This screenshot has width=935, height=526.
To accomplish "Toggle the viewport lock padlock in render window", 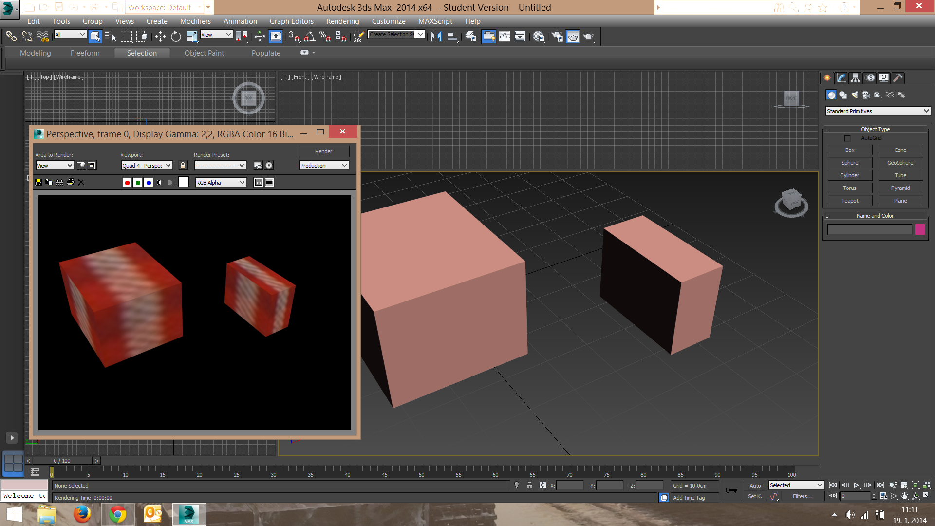I will coord(183,166).
